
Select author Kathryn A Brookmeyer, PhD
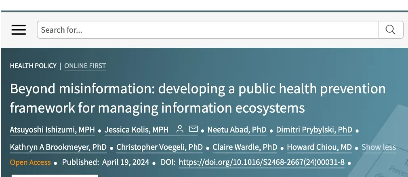click(58, 147)
